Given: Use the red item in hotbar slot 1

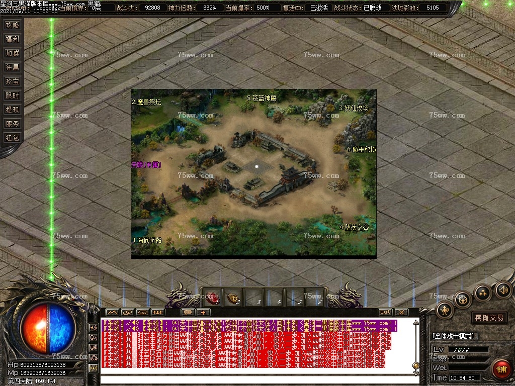Looking at the screenshot, I should pos(212,298).
